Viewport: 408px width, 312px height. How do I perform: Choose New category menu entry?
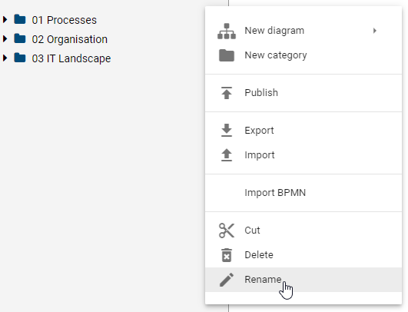coord(304,55)
